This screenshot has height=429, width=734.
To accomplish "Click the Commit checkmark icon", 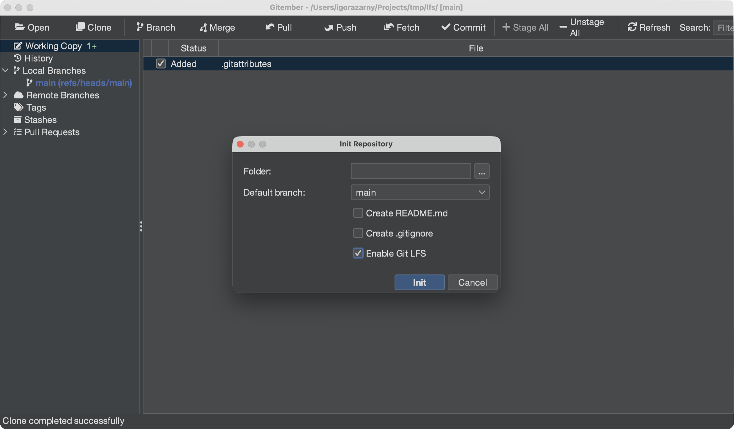I will 446,27.
